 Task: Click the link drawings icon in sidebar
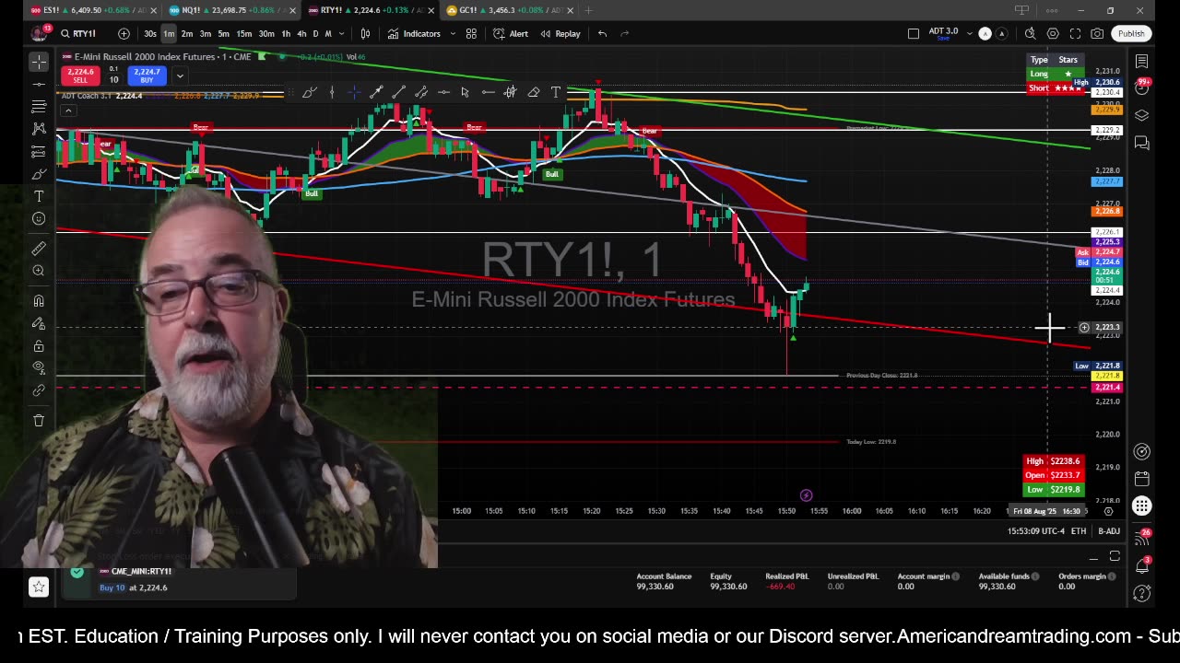coord(39,390)
